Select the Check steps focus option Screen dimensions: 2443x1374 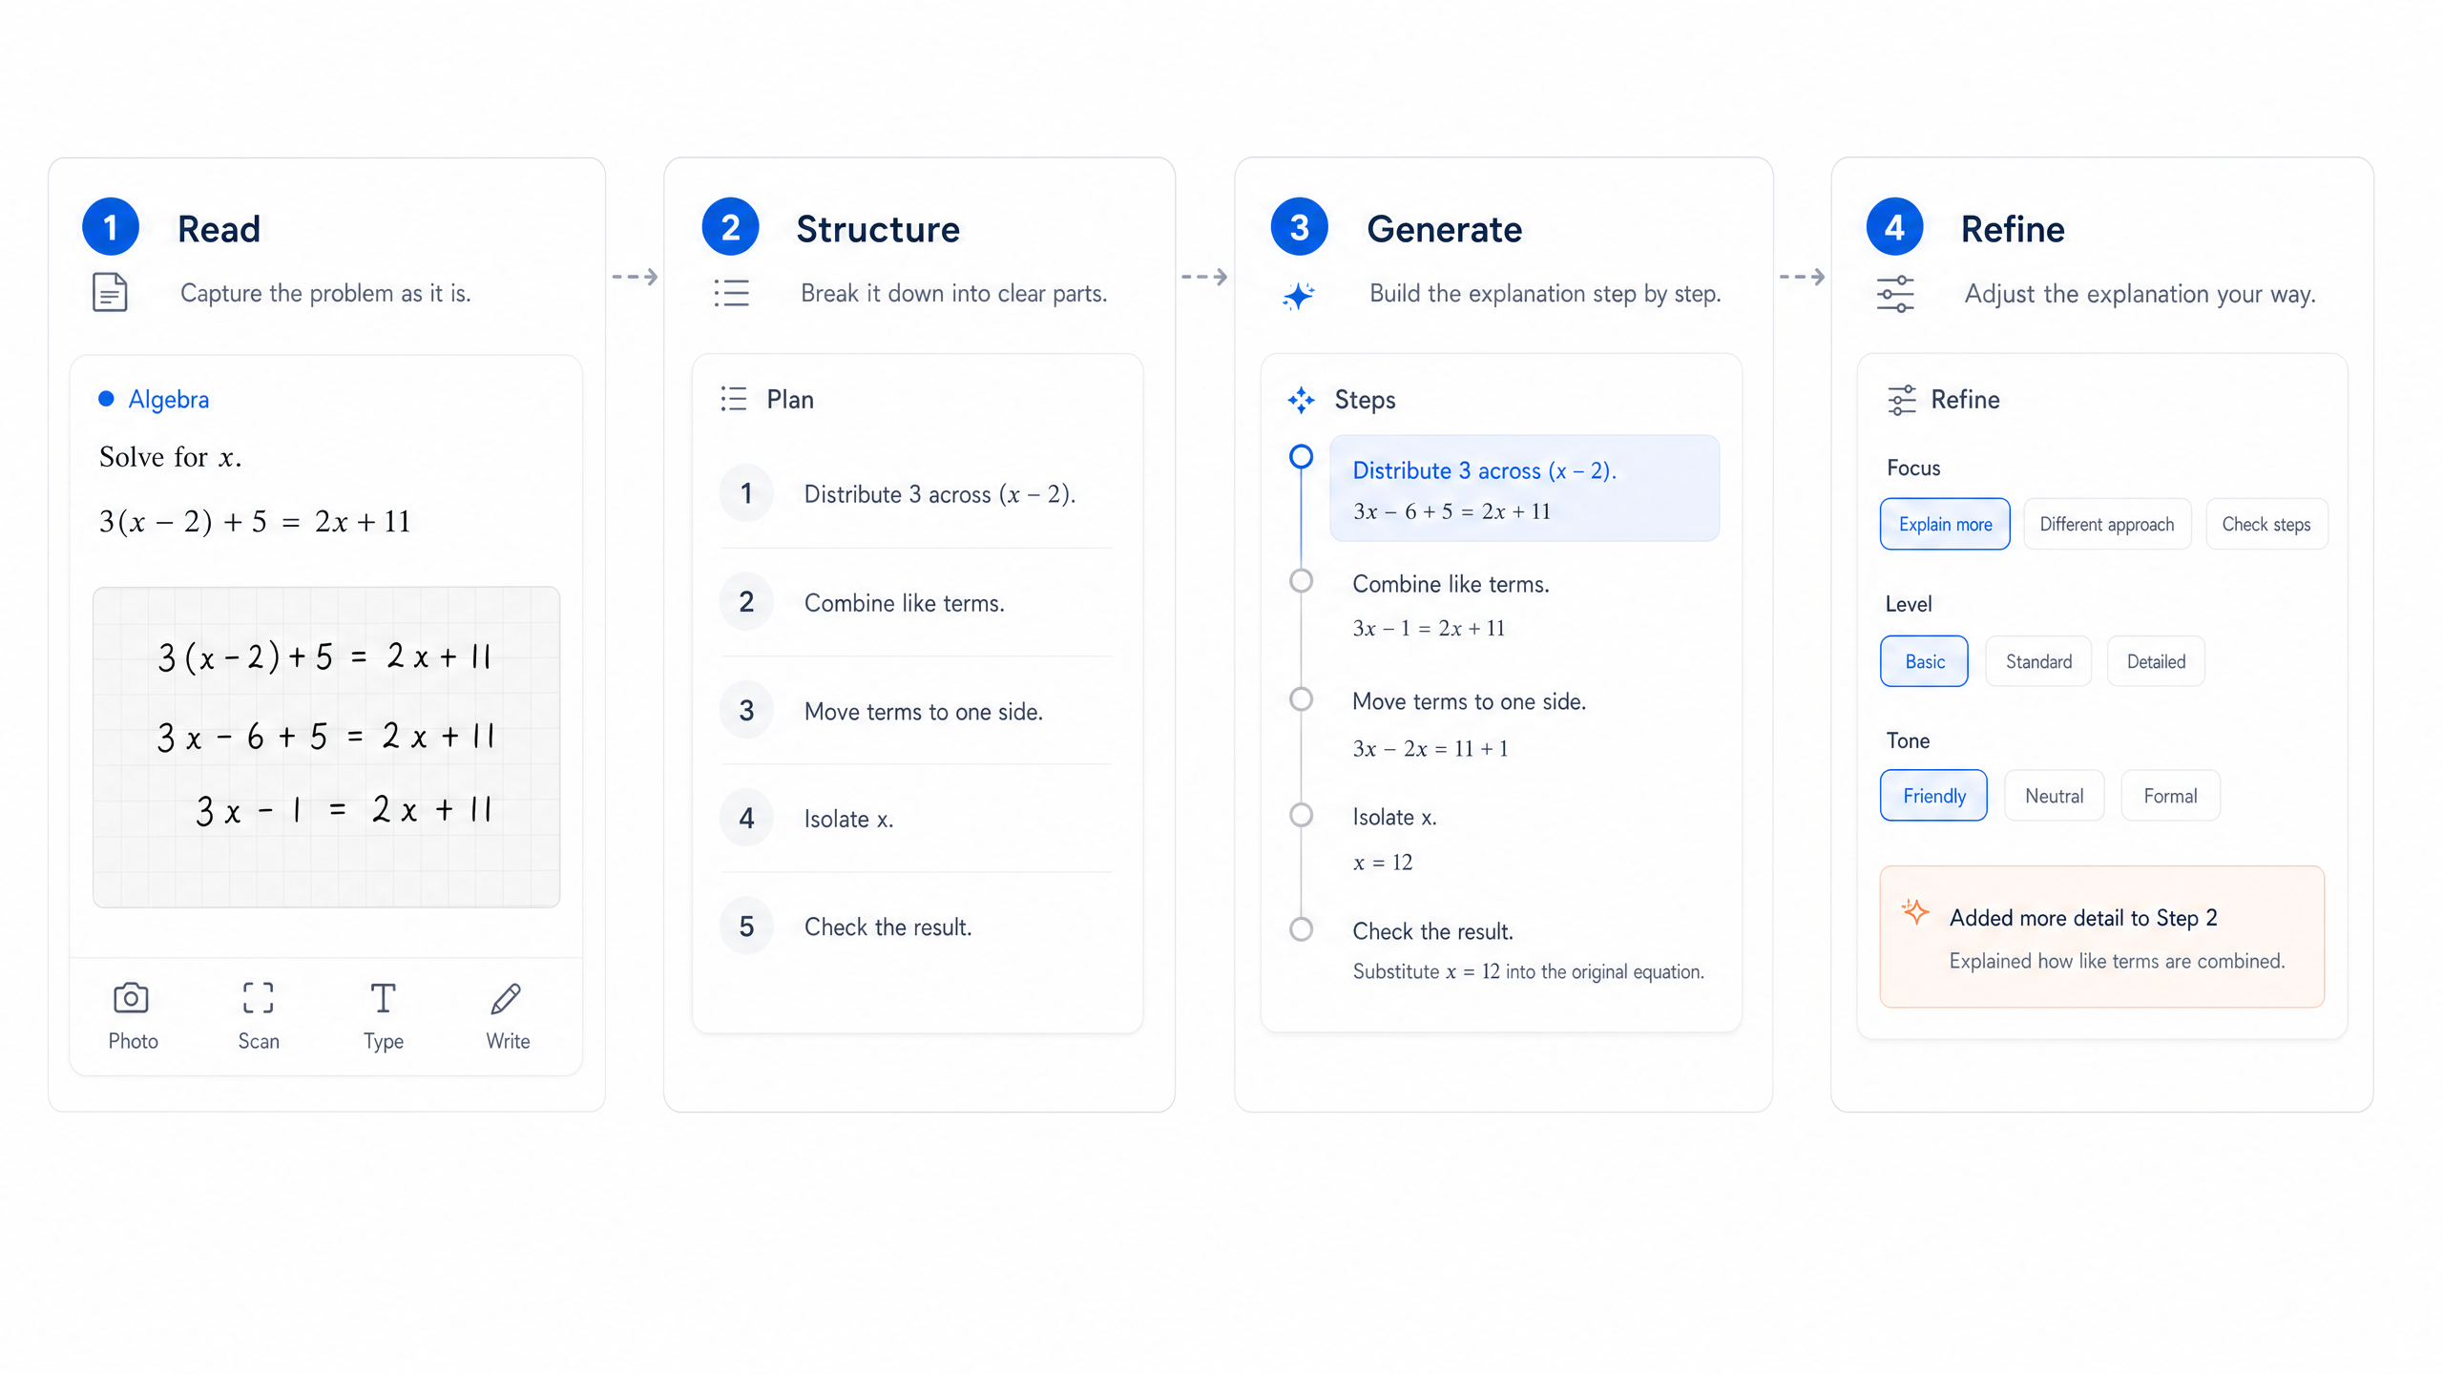2266,524
